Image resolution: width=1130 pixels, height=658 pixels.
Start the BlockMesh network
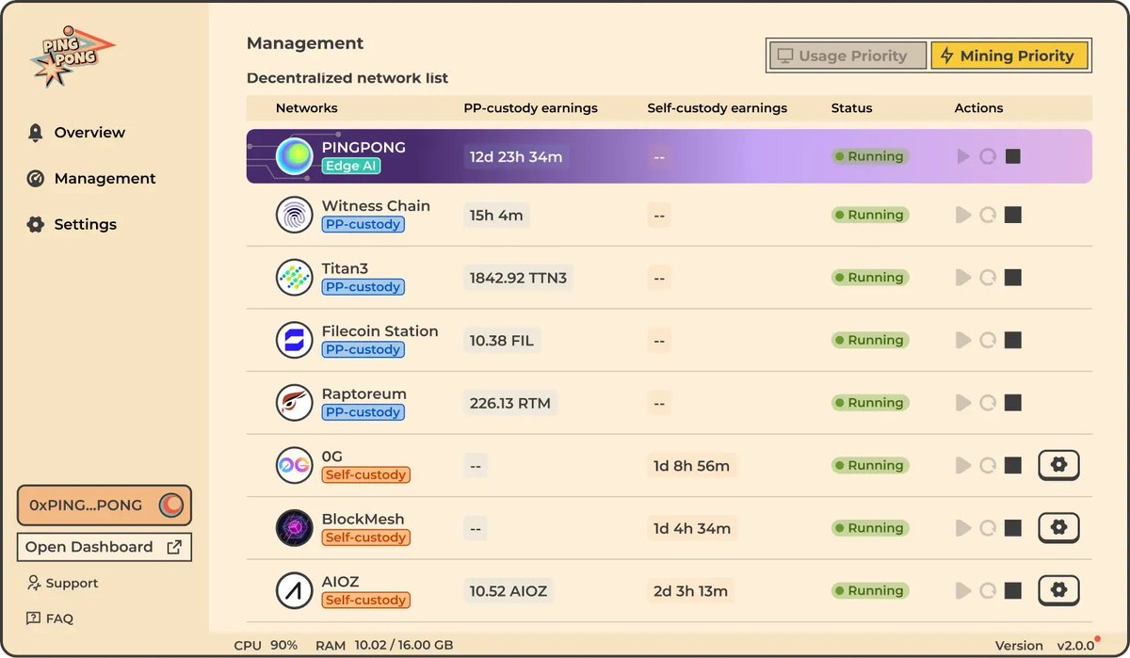(x=962, y=528)
